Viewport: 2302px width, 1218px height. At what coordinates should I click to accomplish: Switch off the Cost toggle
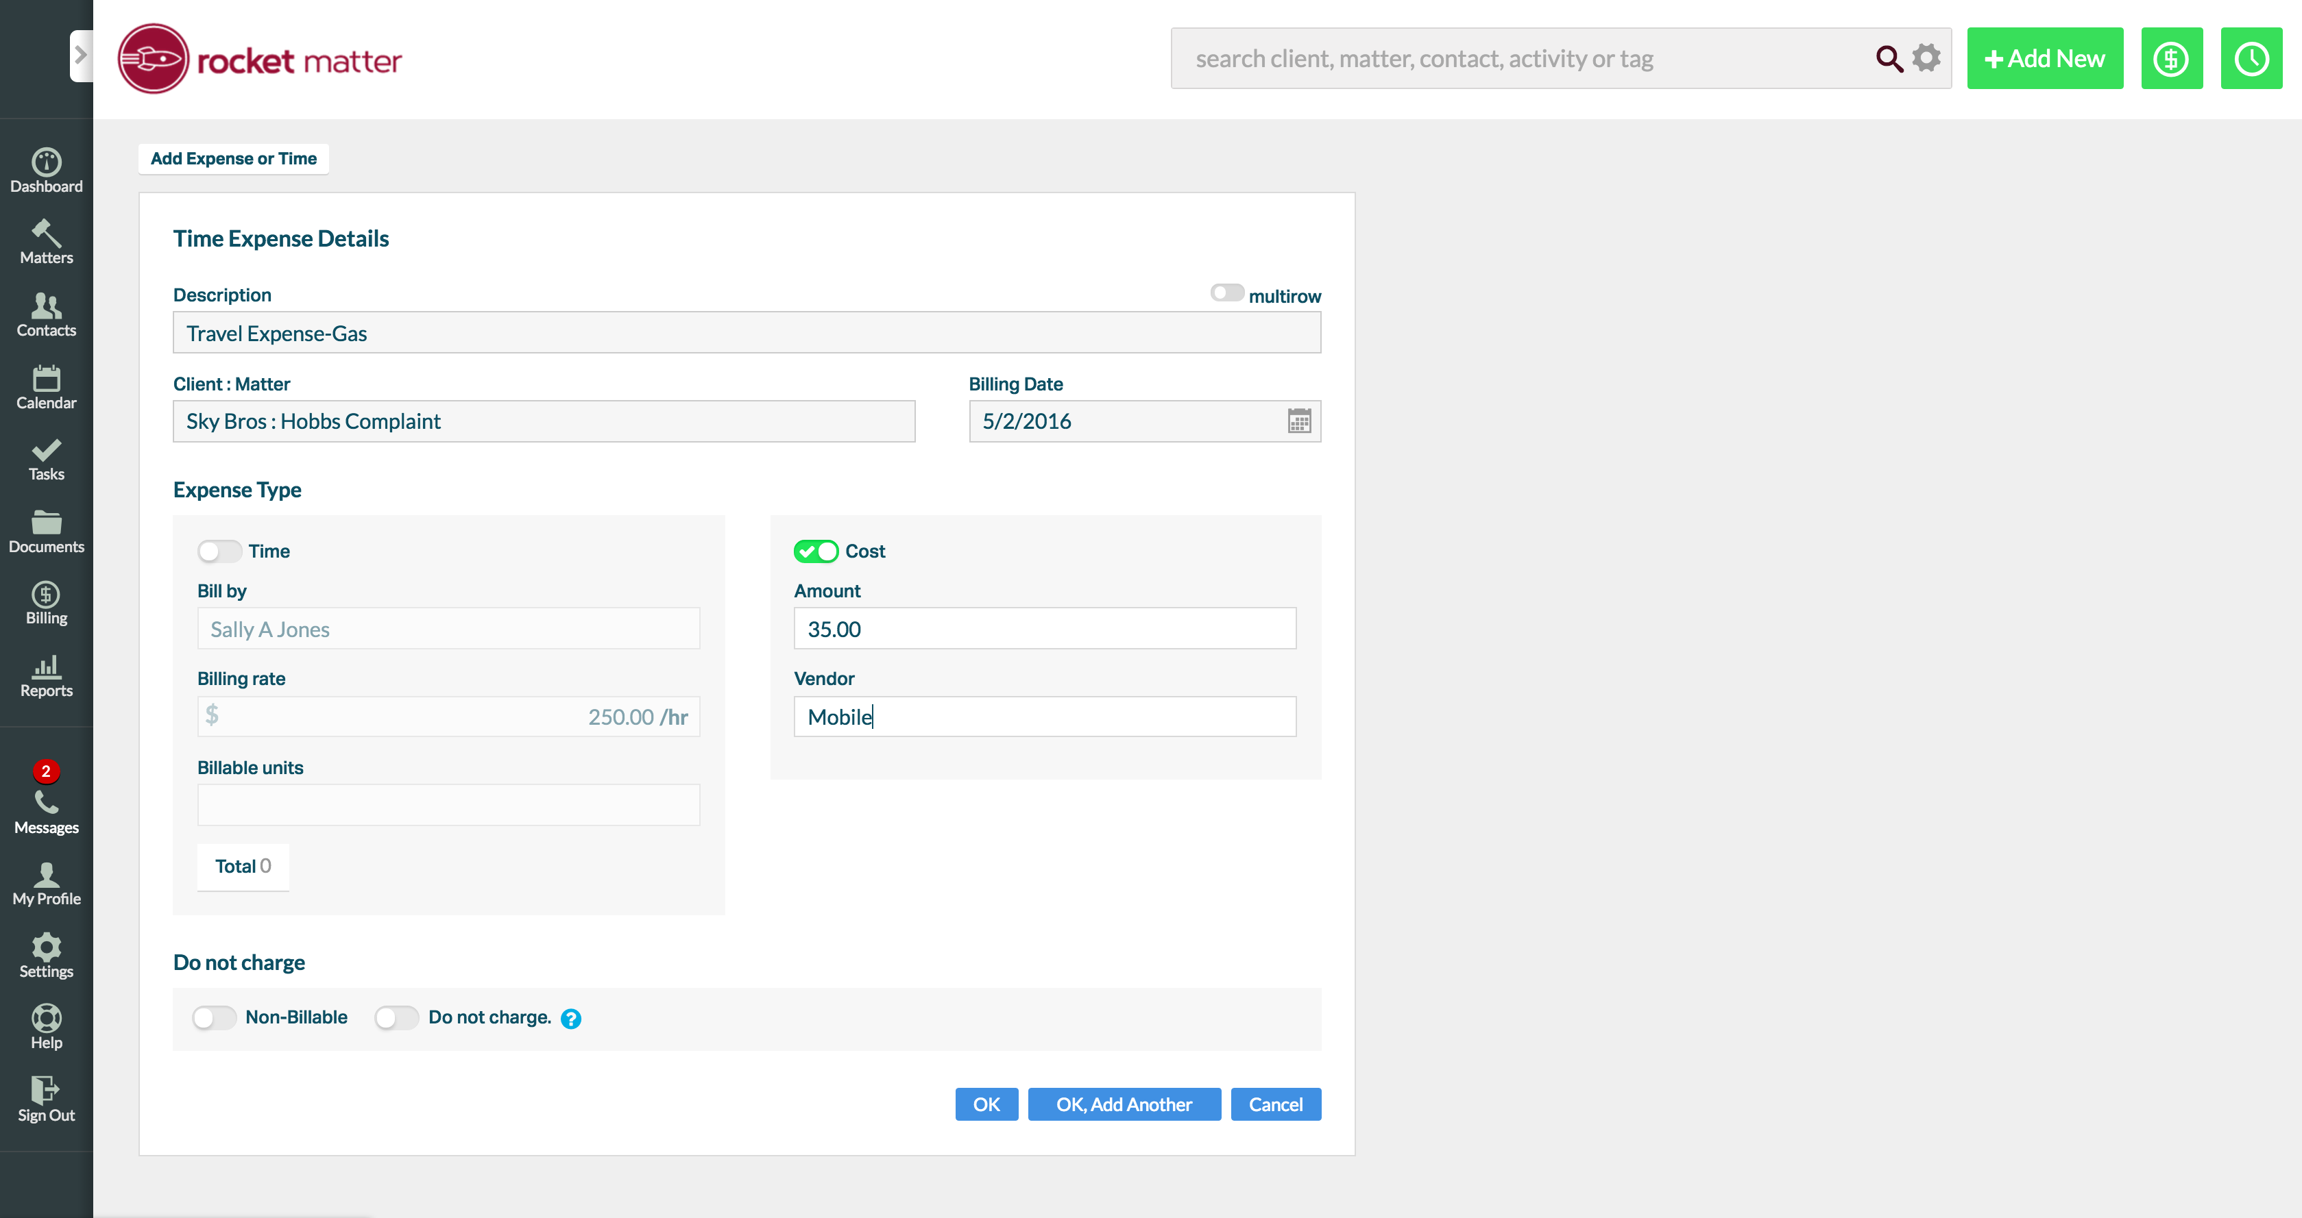tap(816, 551)
